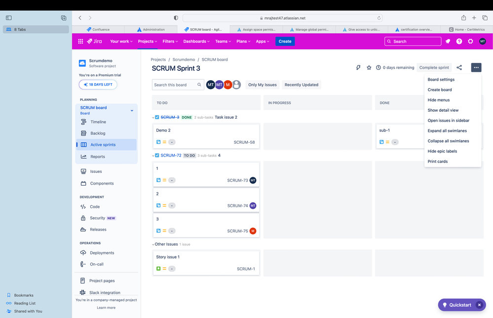Viewport: 493px width, 318px height.
Task: Click assignee avatar on SCRUM-73 card
Action: pos(253,180)
